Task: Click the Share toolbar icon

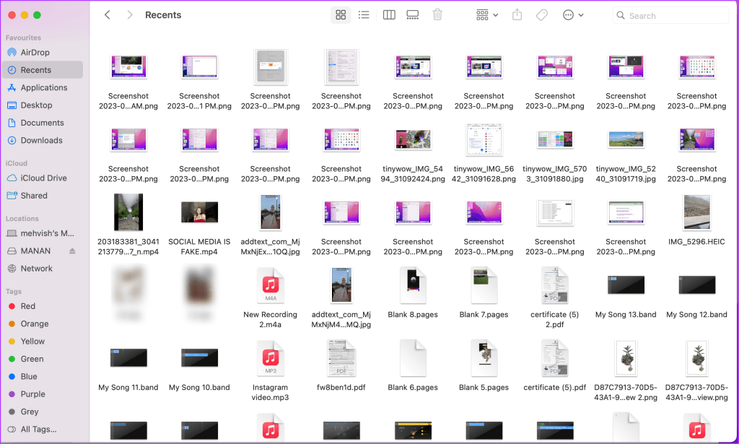Action: 517,15
